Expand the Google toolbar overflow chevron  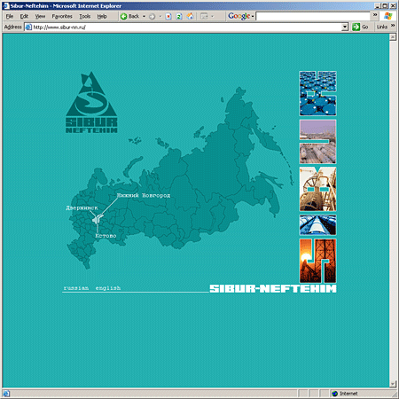click(x=375, y=15)
